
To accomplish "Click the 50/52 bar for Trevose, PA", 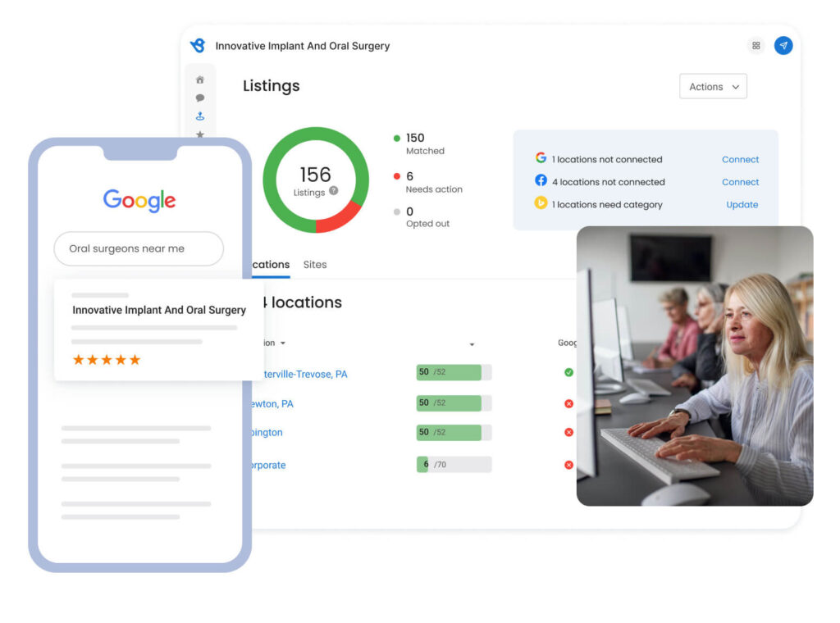I will [x=454, y=372].
